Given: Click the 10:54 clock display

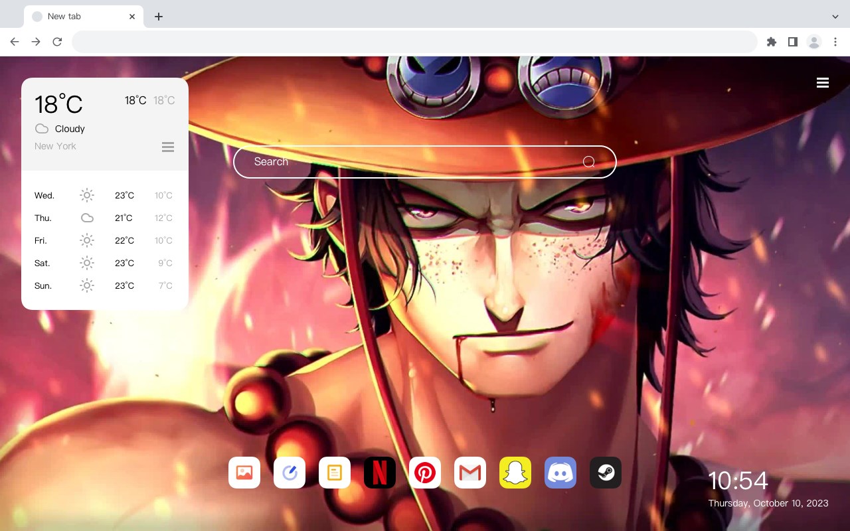Looking at the screenshot, I should coord(738,481).
